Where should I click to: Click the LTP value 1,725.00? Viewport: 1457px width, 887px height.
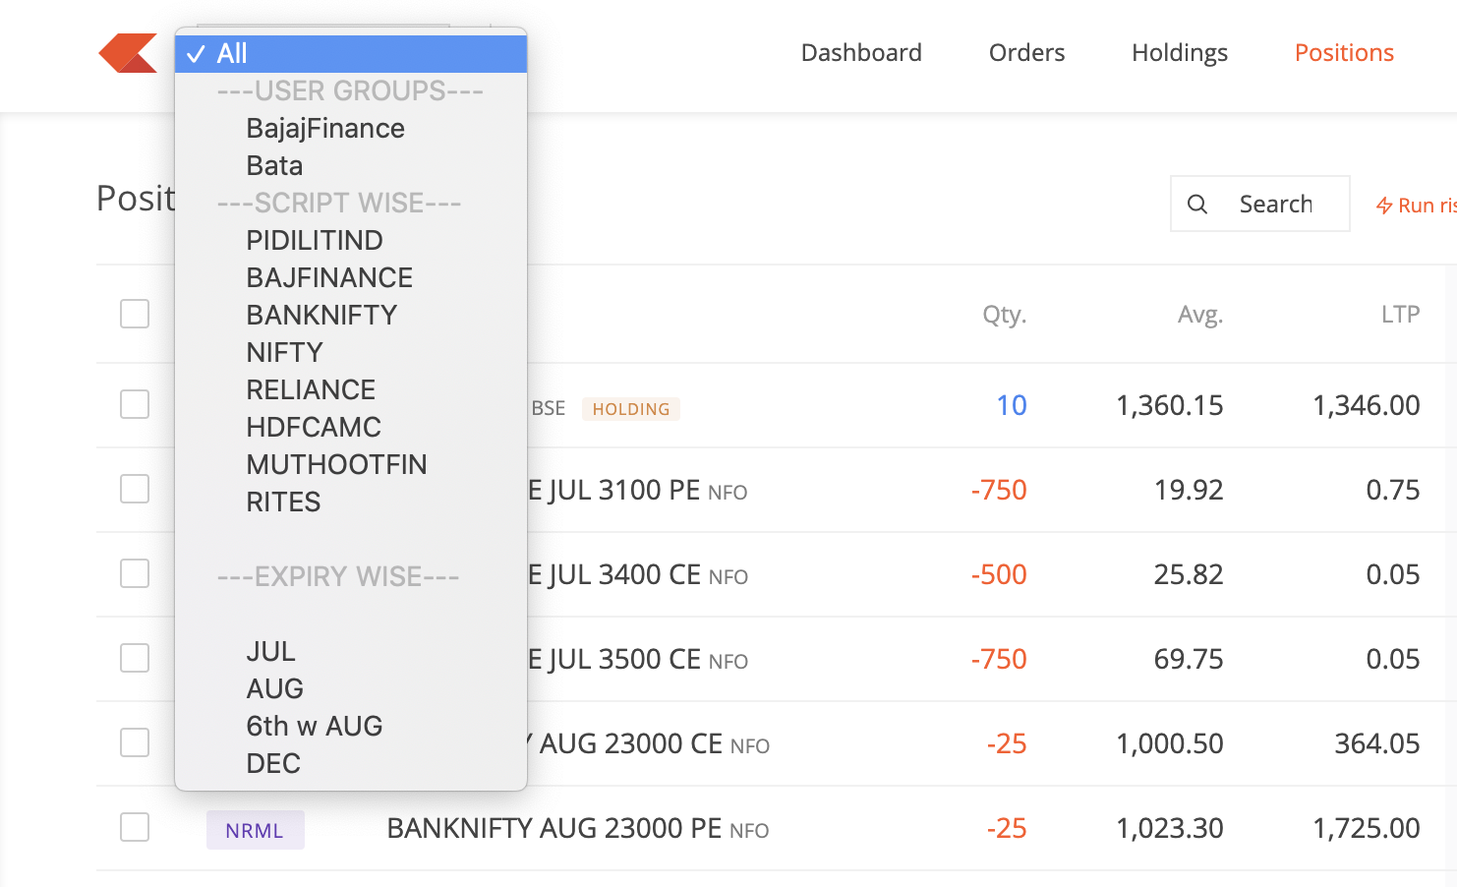(1367, 828)
